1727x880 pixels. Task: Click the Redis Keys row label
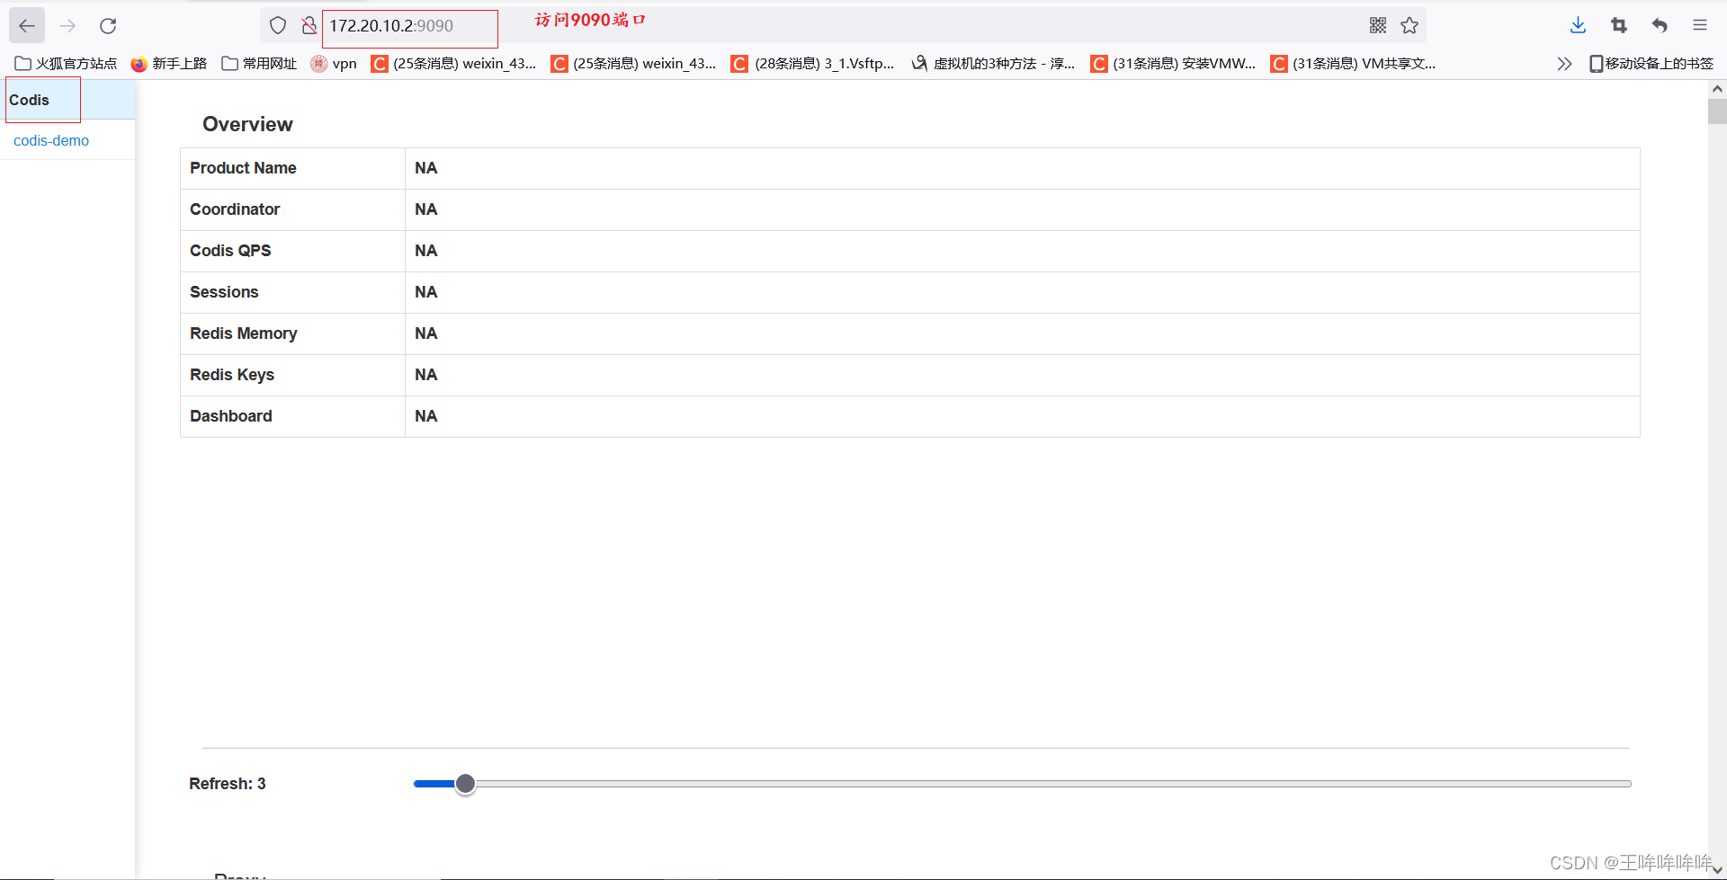[x=232, y=375]
